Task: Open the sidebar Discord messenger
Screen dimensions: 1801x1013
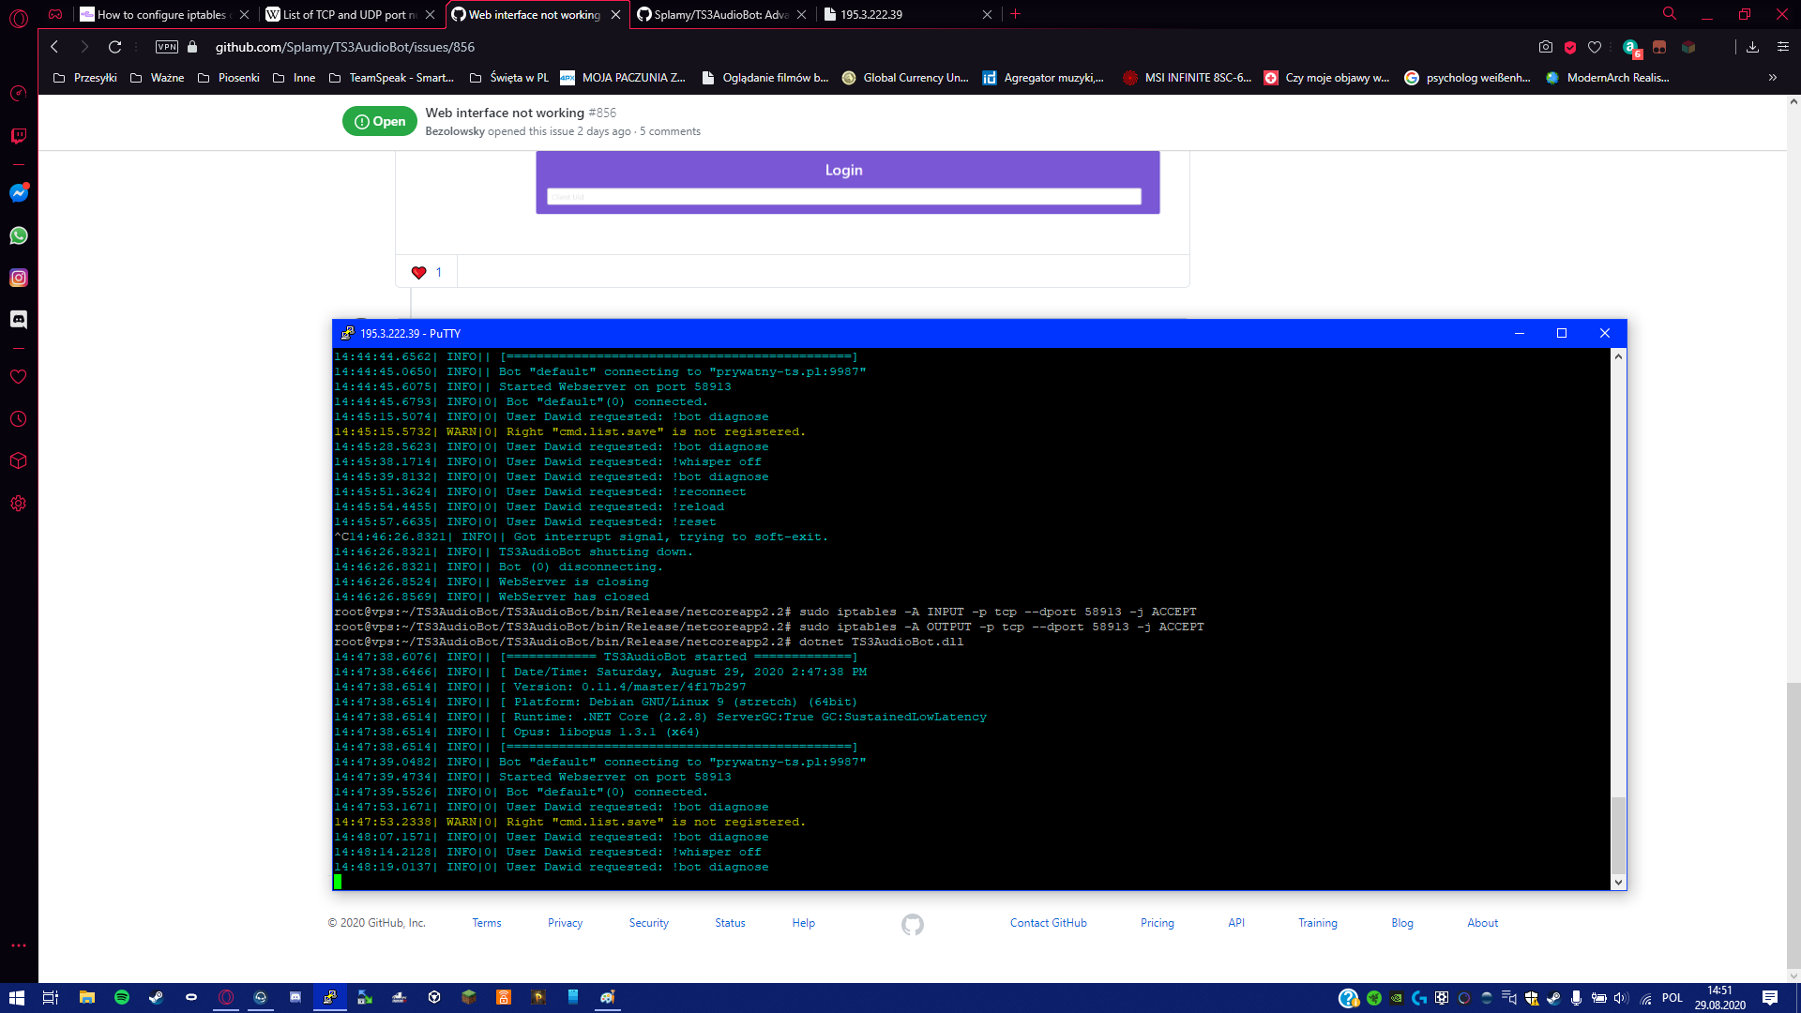Action: tap(19, 319)
